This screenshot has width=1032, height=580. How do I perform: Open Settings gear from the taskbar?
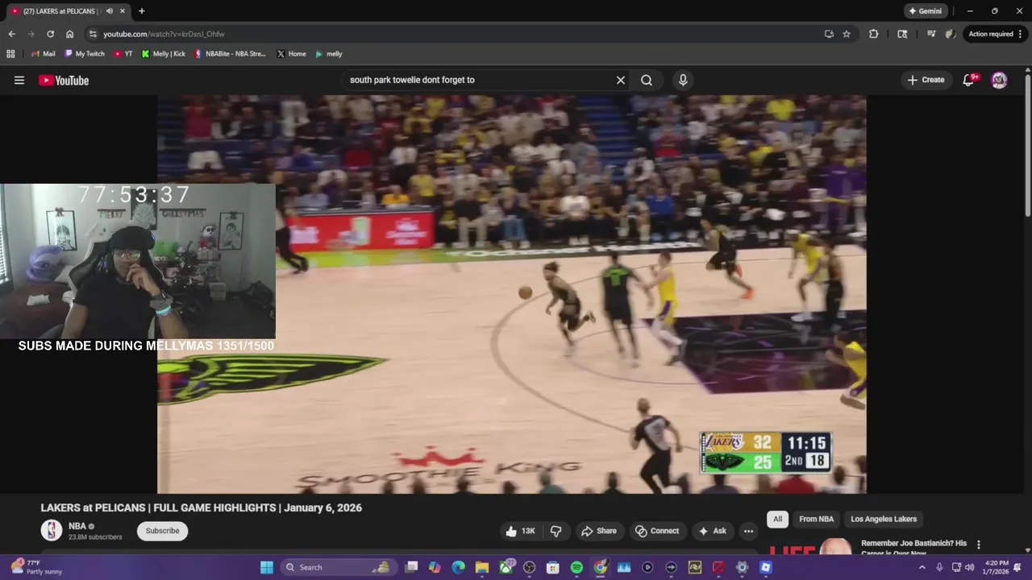pyautogui.click(x=742, y=567)
